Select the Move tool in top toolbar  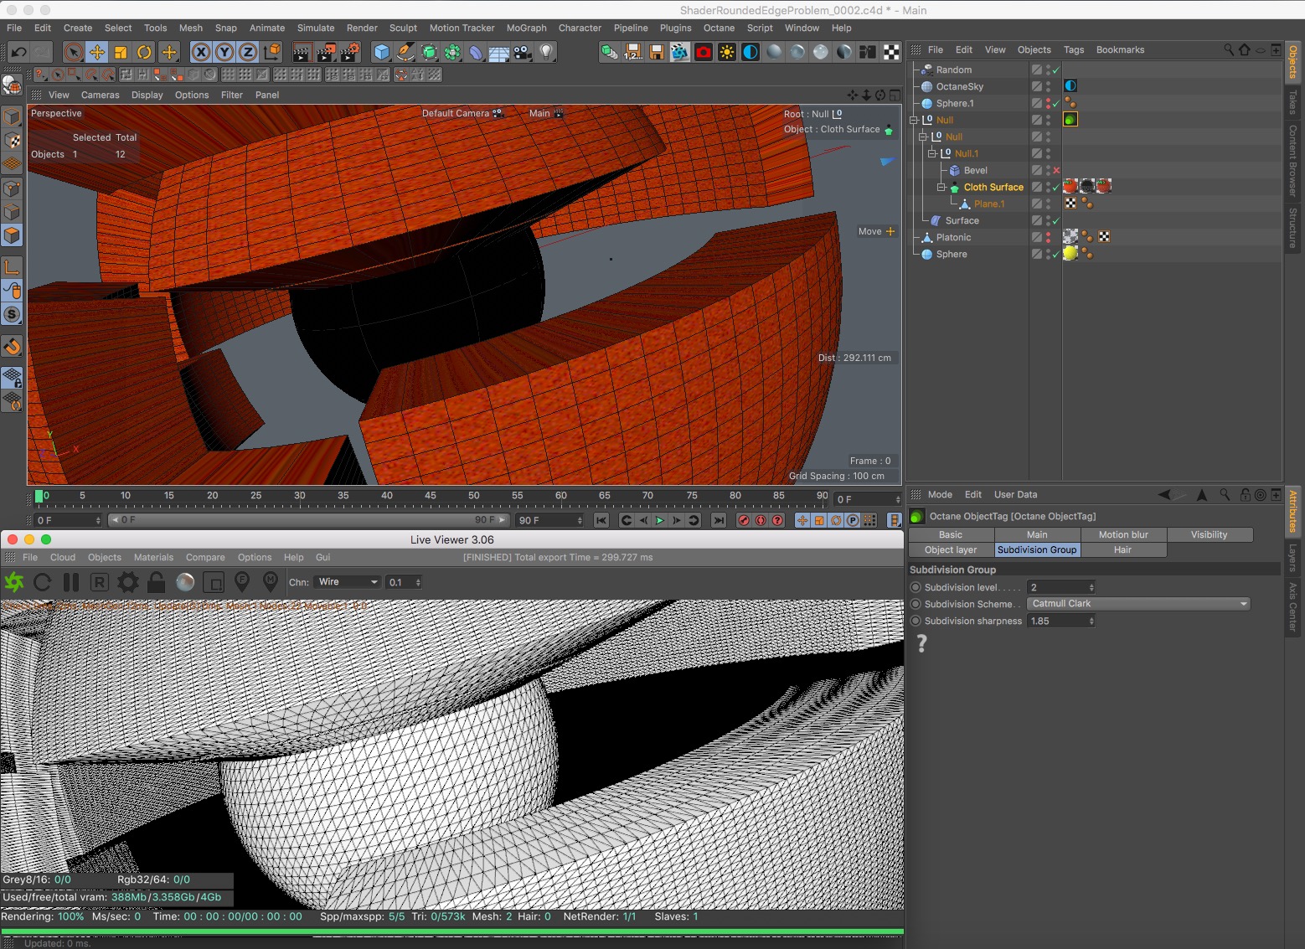tap(97, 52)
